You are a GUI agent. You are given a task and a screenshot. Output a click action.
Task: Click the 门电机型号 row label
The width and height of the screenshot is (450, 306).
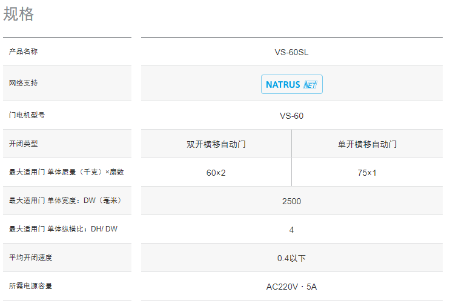27,115
